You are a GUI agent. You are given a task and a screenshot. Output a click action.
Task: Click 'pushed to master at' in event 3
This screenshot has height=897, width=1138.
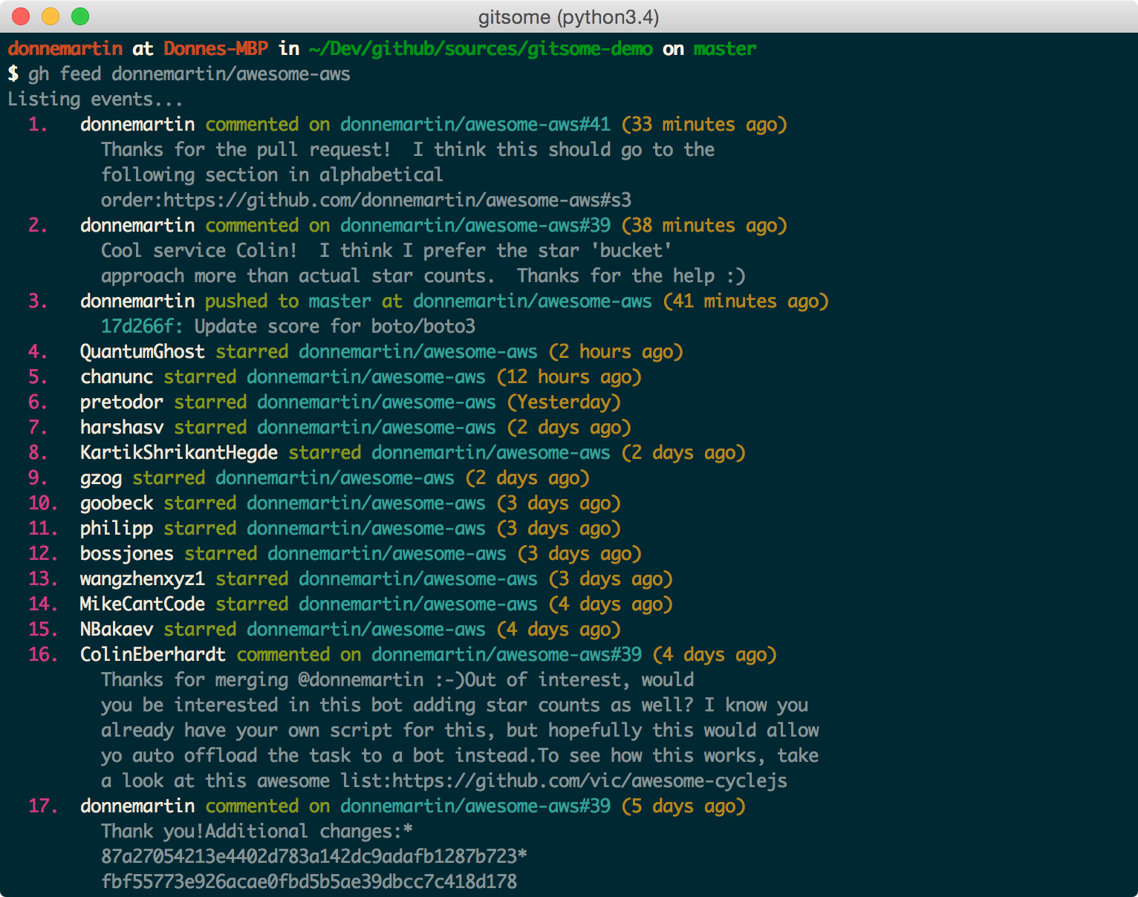tap(304, 301)
